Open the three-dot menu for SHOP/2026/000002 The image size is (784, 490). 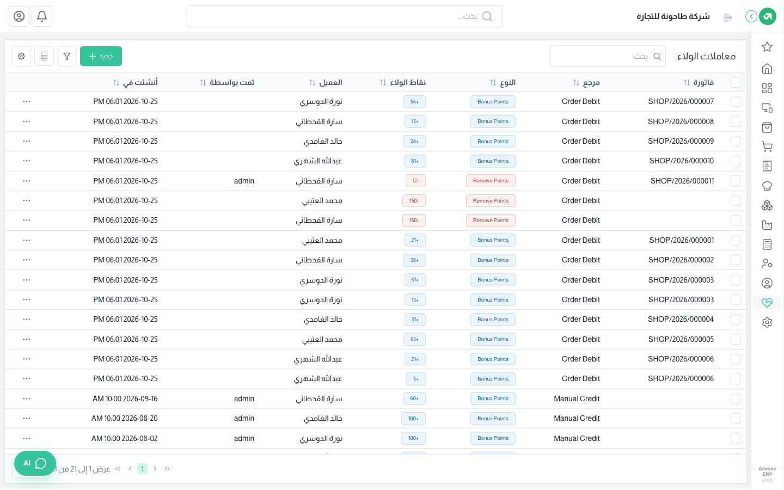[x=27, y=260]
